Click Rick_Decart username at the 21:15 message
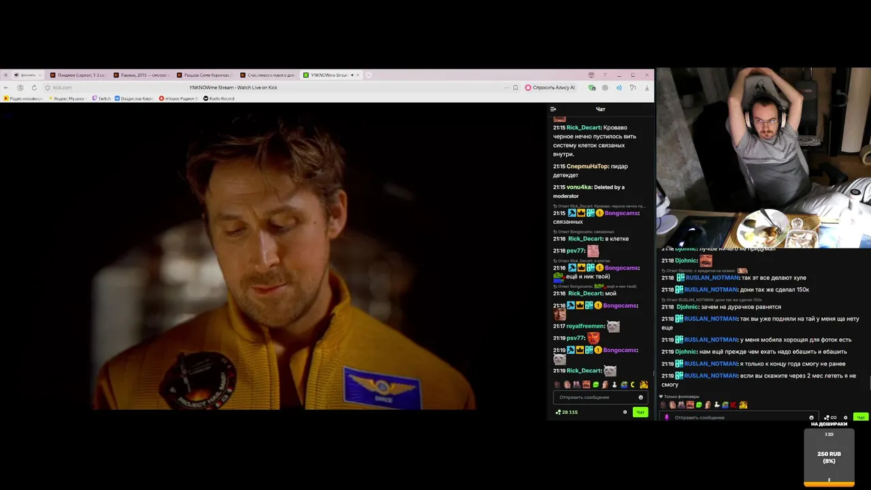The width and height of the screenshot is (871, 490). click(583, 127)
